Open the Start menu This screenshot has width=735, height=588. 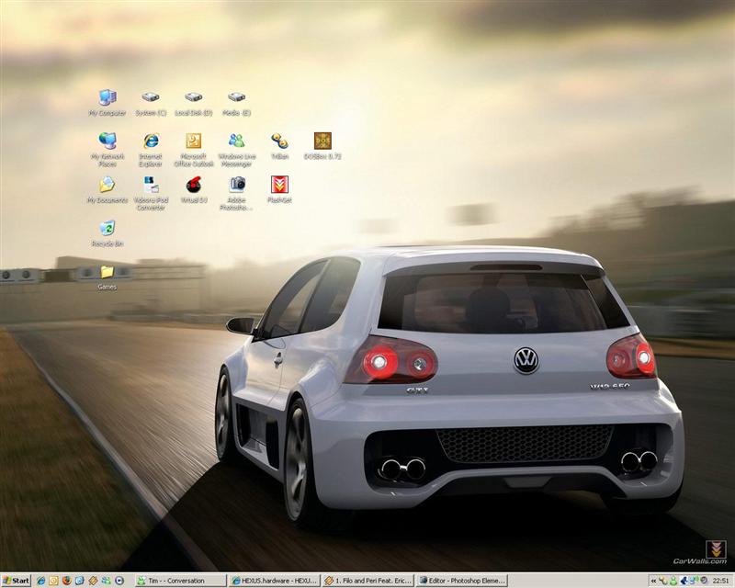(16, 581)
